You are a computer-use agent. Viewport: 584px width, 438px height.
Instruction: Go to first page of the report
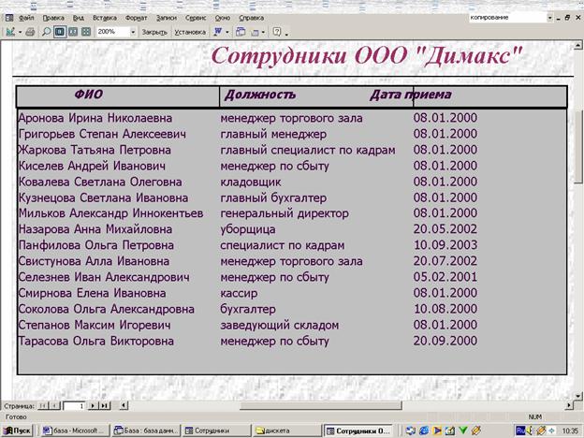pyautogui.click(x=42, y=405)
